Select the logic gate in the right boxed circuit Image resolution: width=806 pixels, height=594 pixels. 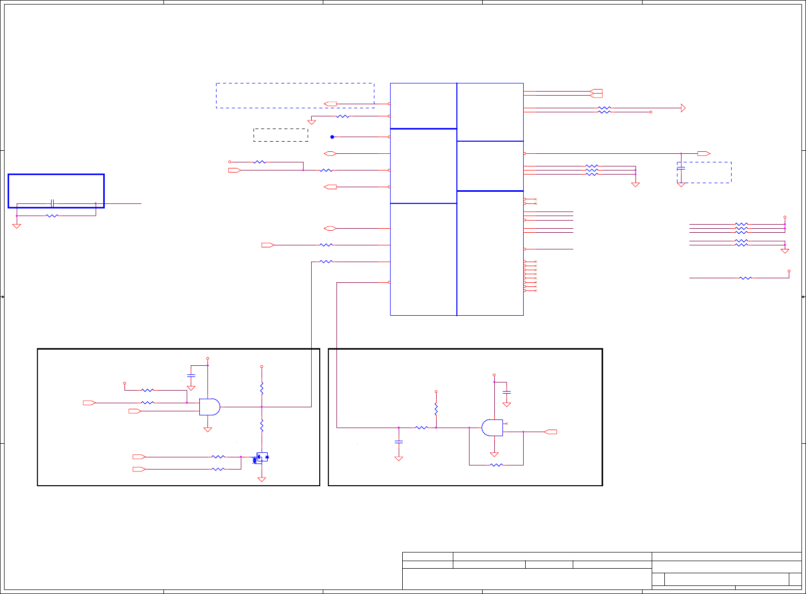(x=492, y=428)
